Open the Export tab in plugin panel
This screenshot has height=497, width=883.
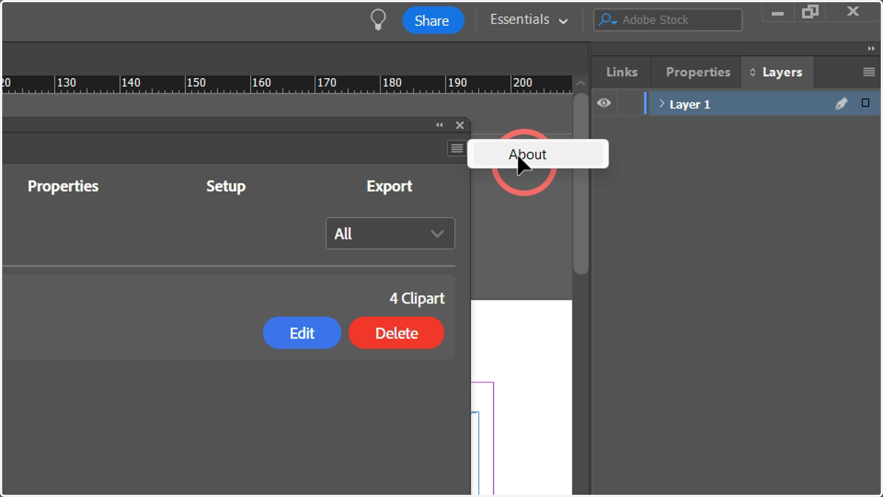[x=389, y=186]
